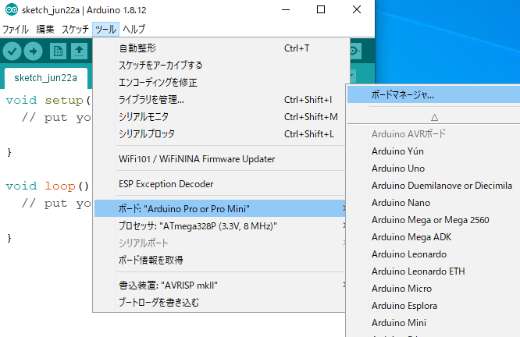
Task: Expand the ボード submenu arrow
Action: [345, 209]
